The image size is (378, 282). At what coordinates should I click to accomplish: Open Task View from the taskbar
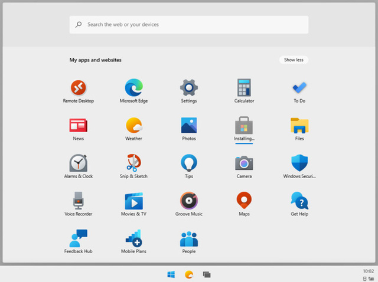click(x=207, y=274)
